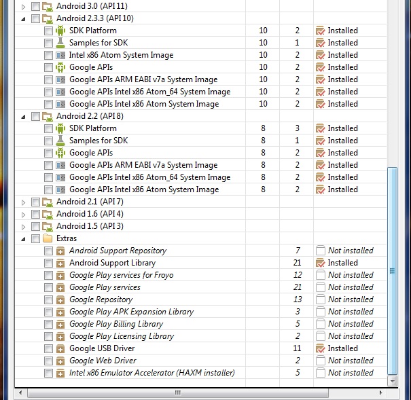Select the Google Play Billing Library row
This screenshot has width=411, height=400.
pyautogui.click(x=116, y=324)
